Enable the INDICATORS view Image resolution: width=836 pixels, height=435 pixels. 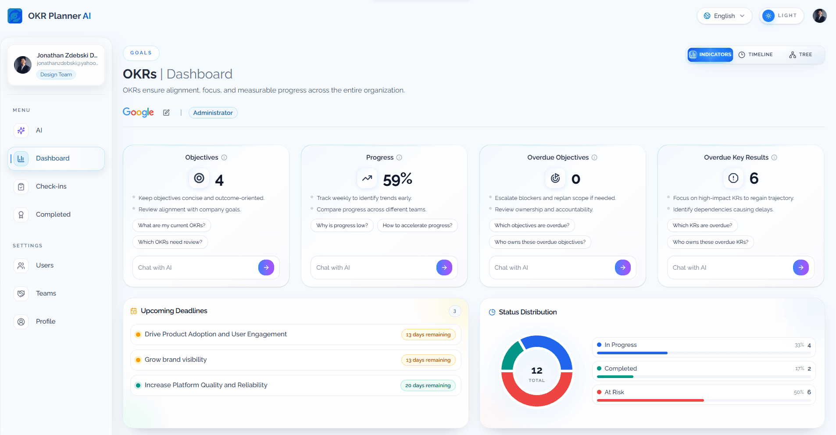tap(710, 54)
